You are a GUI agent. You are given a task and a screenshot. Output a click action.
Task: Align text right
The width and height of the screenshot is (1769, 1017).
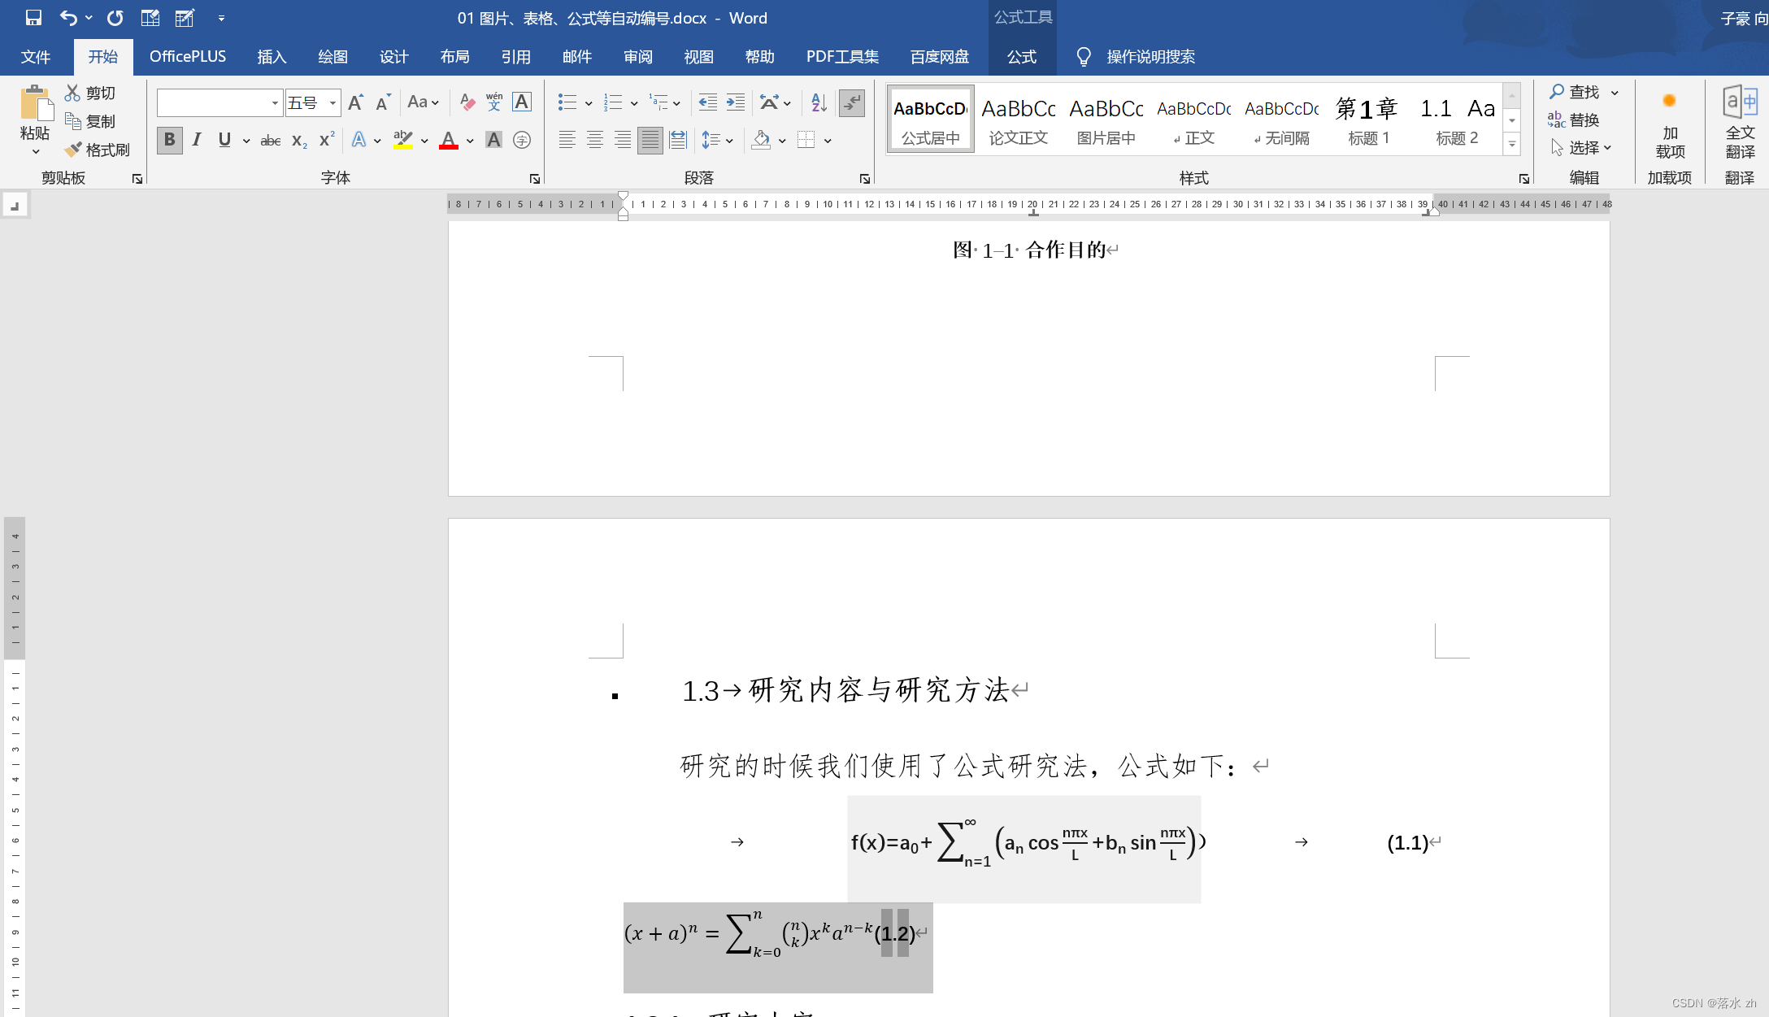pyautogui.click(x=623, y=141)
